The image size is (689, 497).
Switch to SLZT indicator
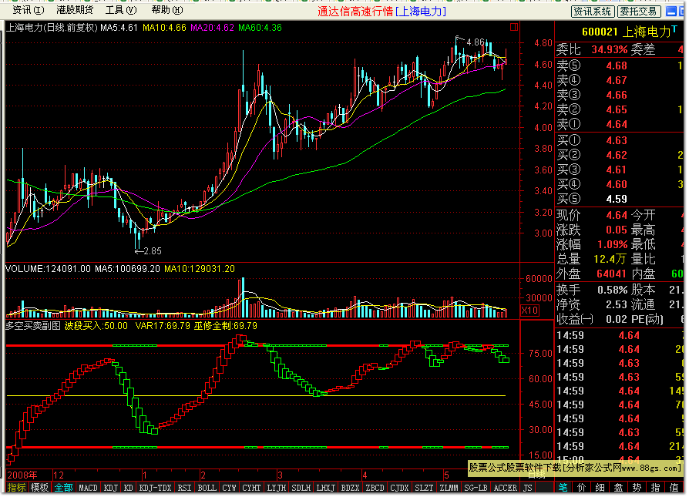(x=424, y=488)
